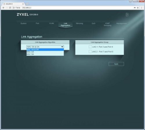
Task: Click the Apply button
Action: (x=116, y=64)
